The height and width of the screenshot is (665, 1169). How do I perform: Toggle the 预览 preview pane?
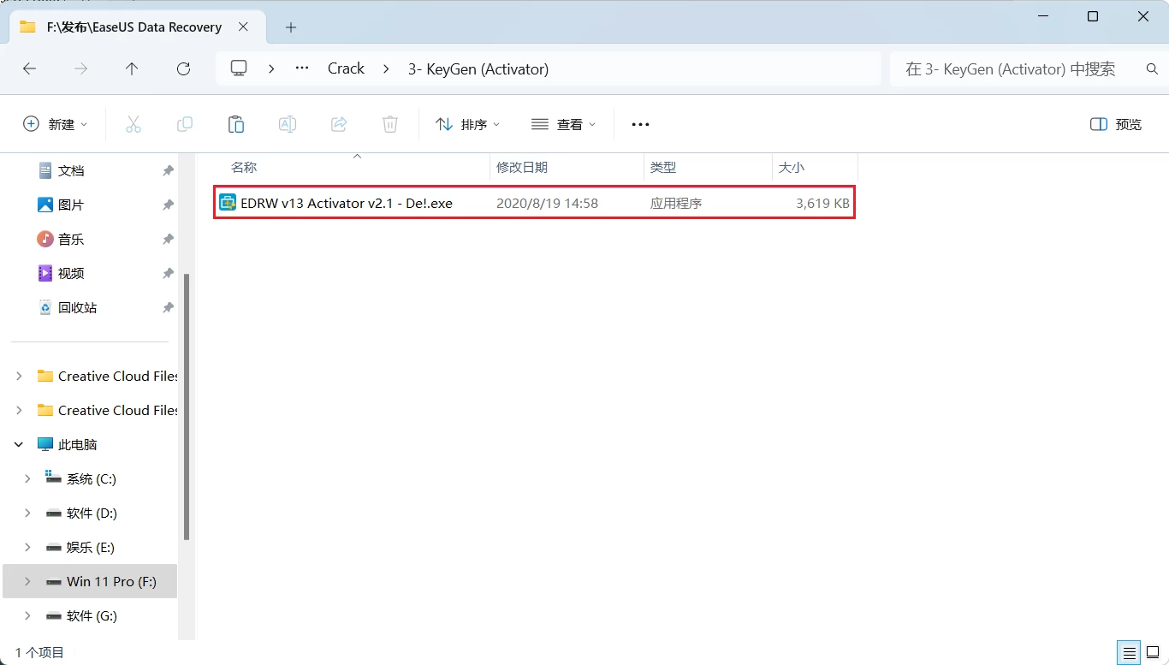1116,124
